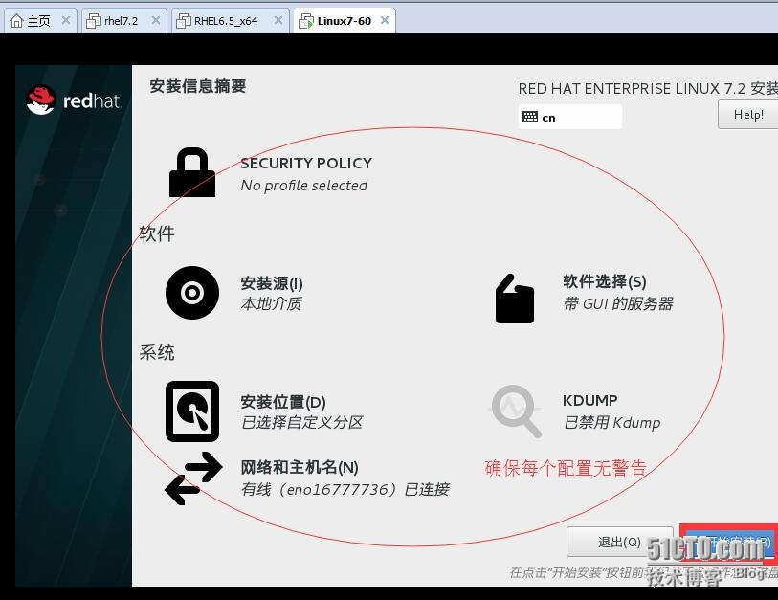This screenshot has height=600, width=778.
Task: Click the 'No profile selected' text
Action: click(x=303, y=185)
